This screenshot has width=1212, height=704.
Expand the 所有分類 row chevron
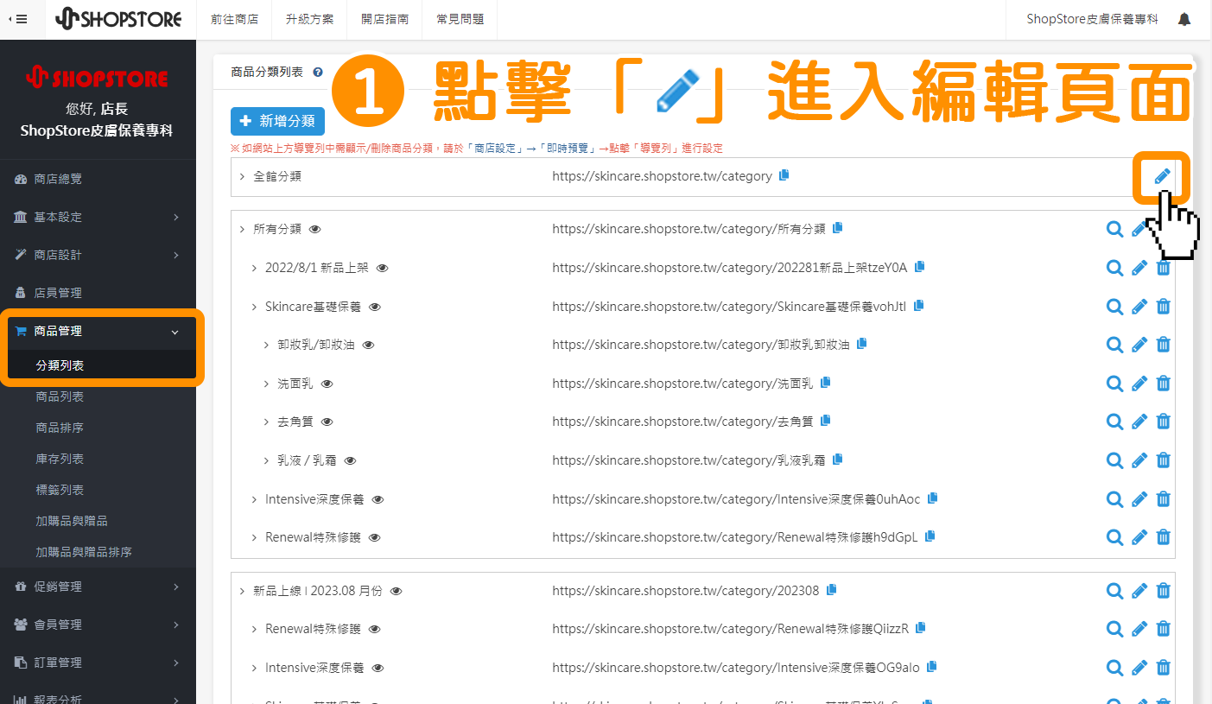242,229
